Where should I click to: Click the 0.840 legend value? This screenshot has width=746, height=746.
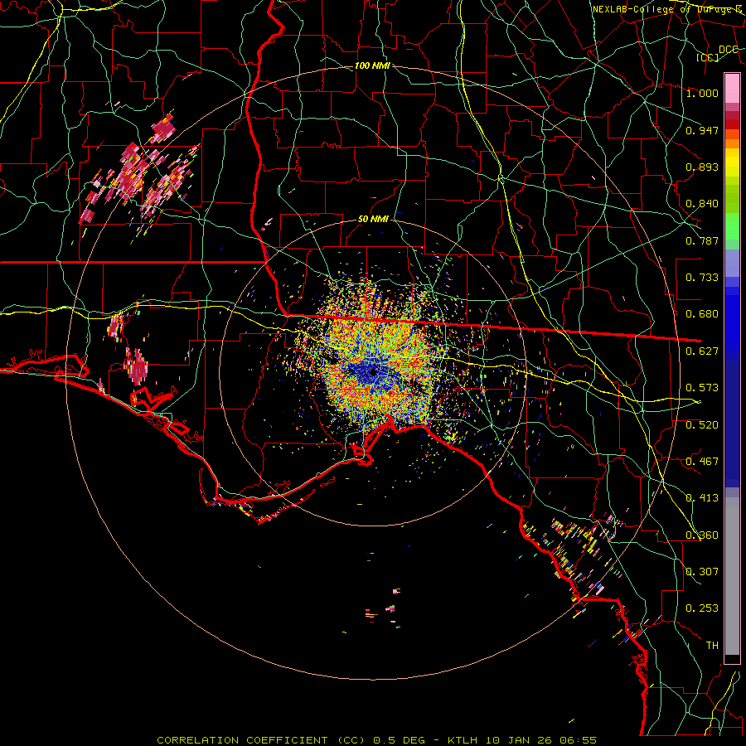(x=702, y=204)
